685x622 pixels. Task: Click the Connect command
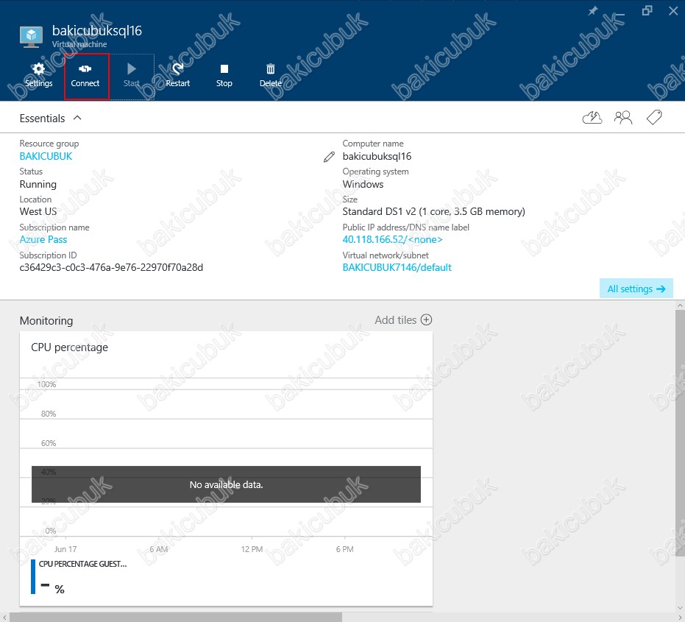[x=85, y=75]
